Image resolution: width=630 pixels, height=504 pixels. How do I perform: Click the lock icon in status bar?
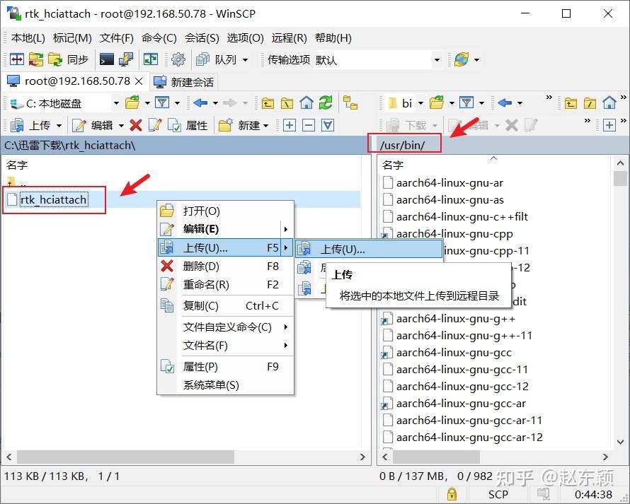coord(452,493)
